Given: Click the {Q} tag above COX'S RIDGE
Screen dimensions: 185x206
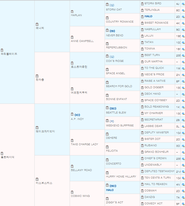Looking at the screenshot, I should [112, 57].
